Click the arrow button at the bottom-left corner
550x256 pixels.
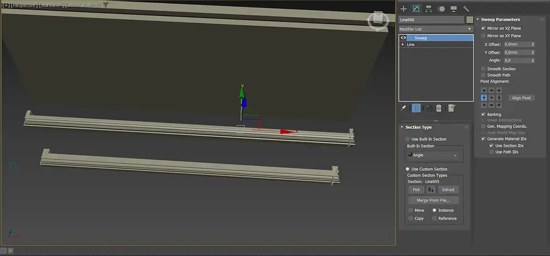11,250
